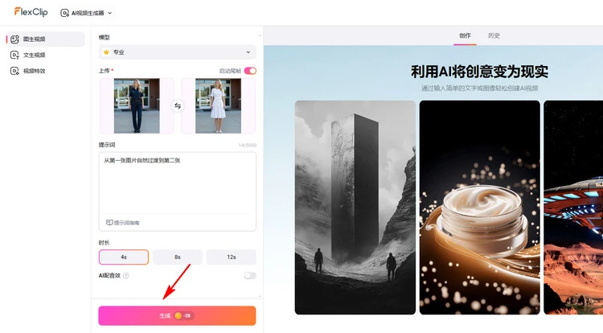The width and height of the screenshot is (603, 333).
Task: Open the spaceship Mars sample image
Action: [573, 208]
